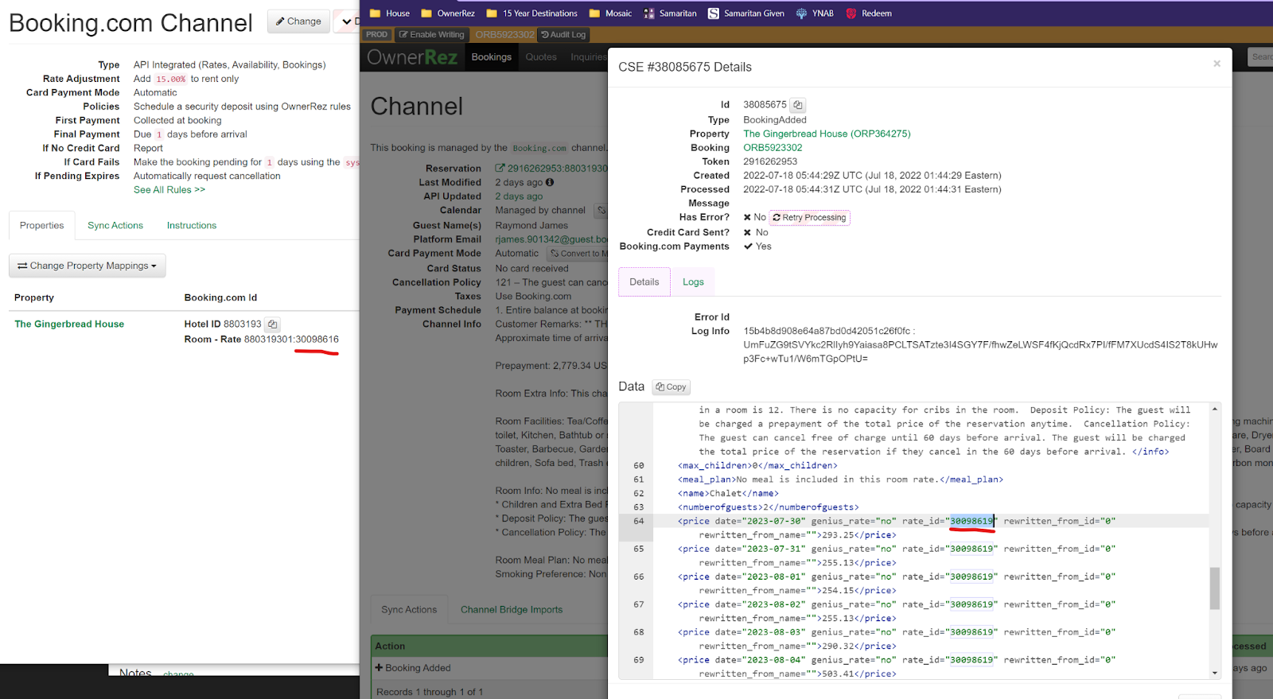Open the Instructions tab
The width and height of the screenshot is (1273, 699).
(192, 226)
